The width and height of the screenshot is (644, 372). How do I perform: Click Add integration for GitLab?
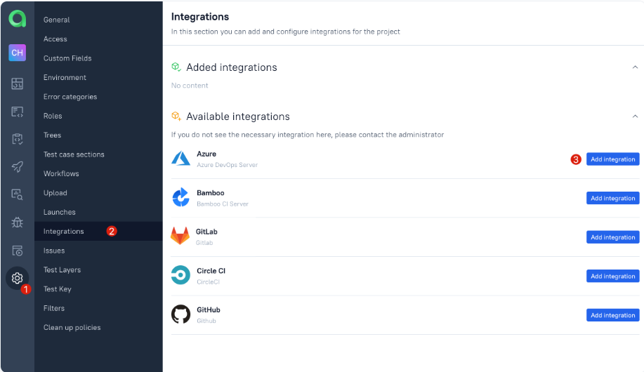[x=612, y=237]
